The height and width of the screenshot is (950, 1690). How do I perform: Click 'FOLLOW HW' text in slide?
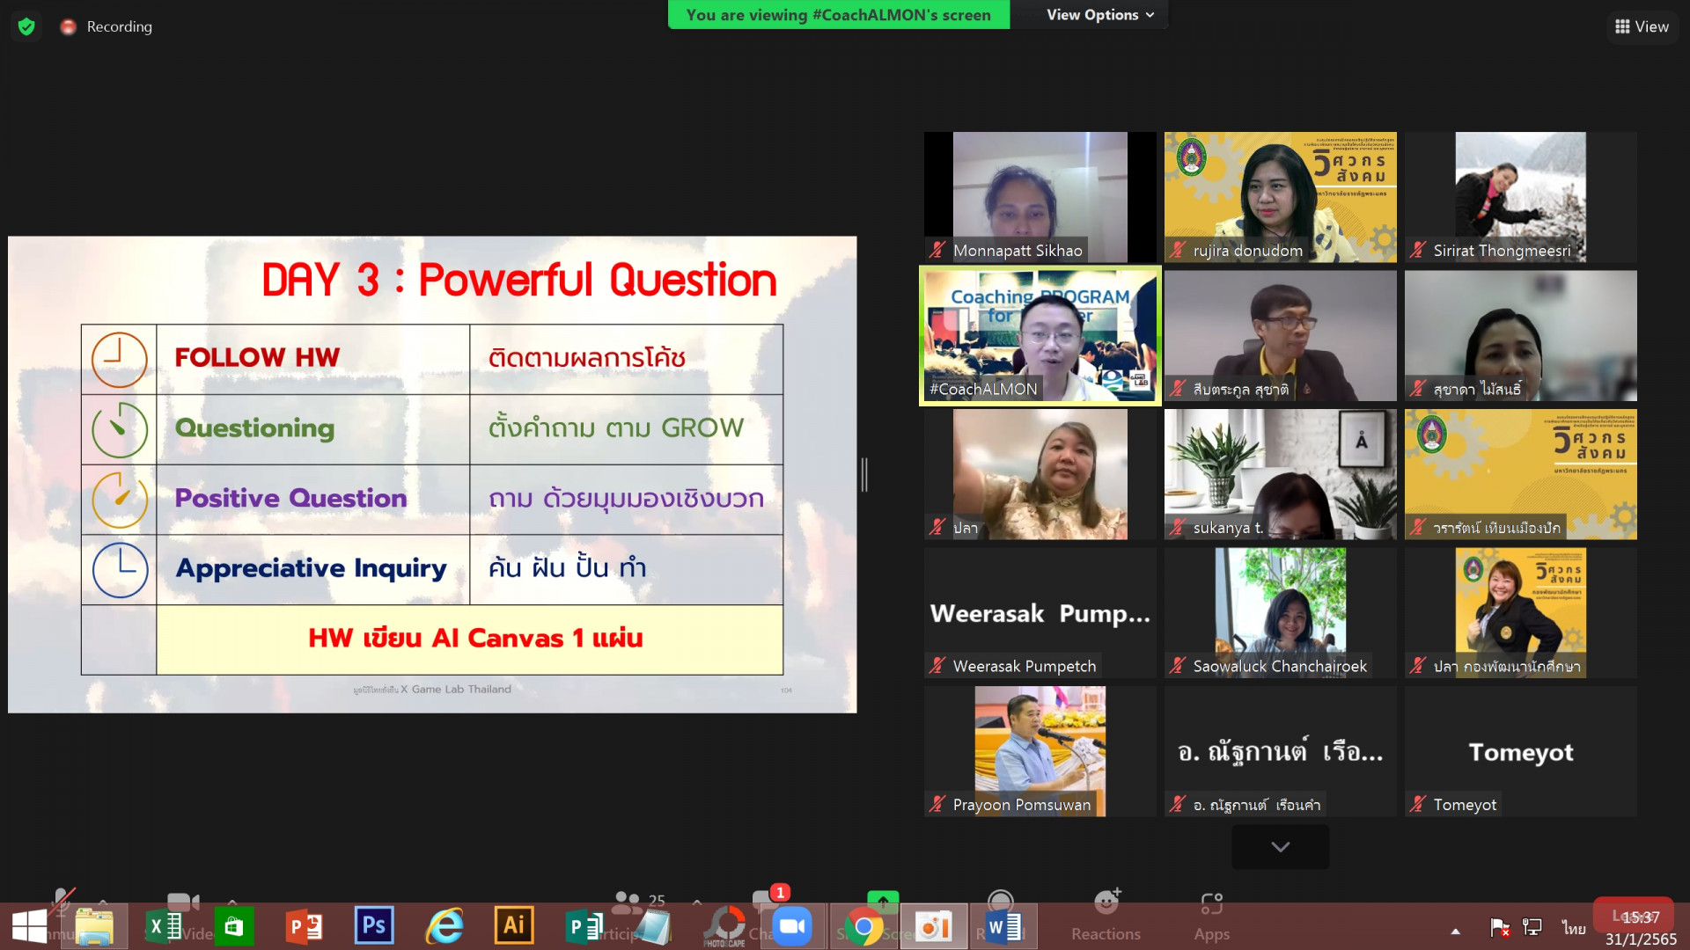[257, 357]
